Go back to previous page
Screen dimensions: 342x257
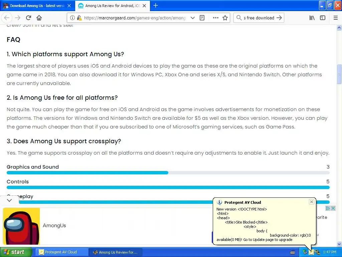7,18
